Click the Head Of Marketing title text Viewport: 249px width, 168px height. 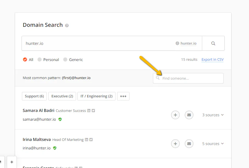(68, 140)
